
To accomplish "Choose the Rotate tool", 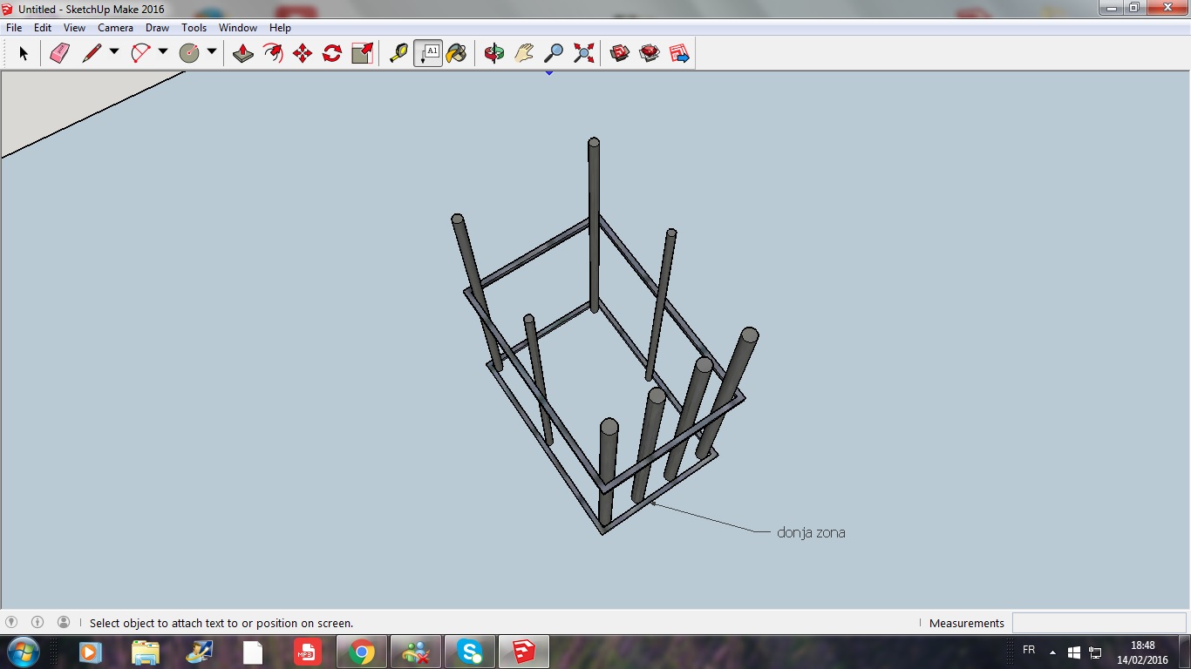I will tap(332, 53).
